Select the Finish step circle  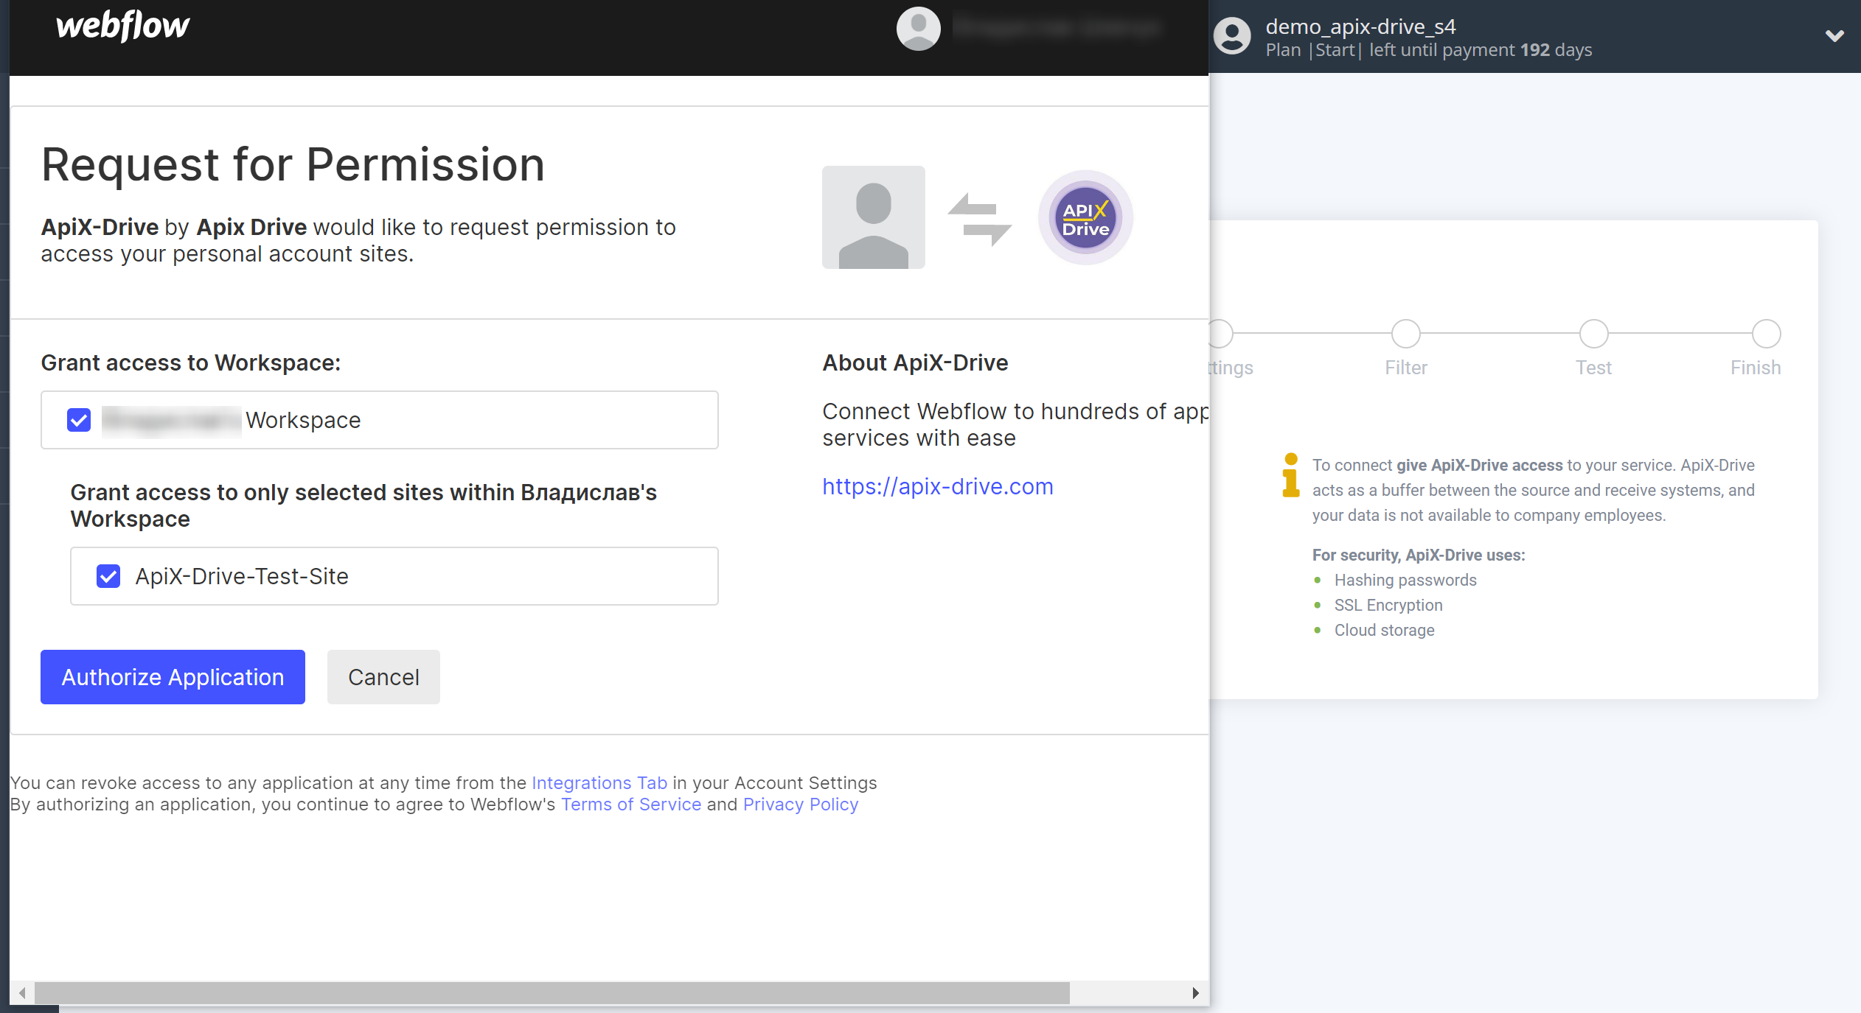pos(1766,334)
